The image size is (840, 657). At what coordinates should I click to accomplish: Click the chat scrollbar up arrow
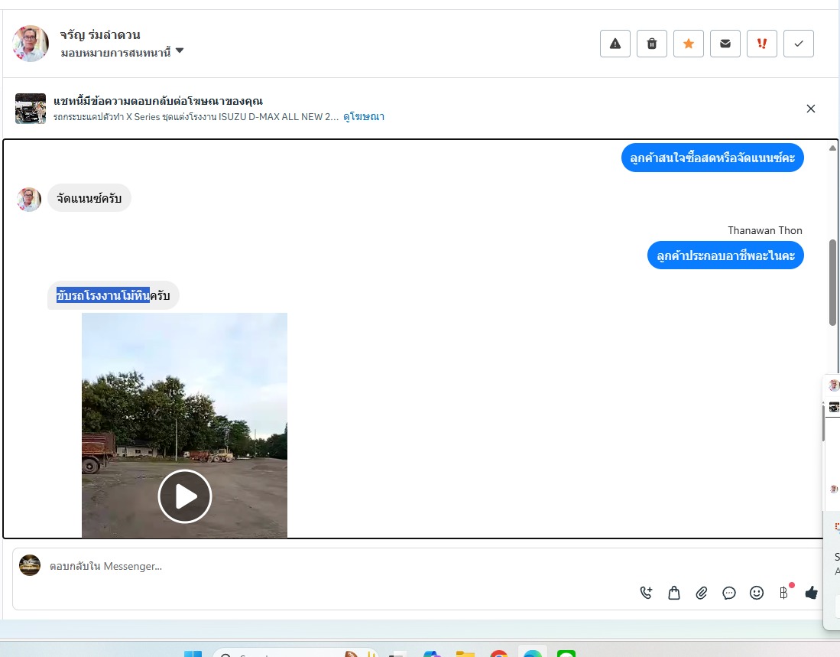832,148
